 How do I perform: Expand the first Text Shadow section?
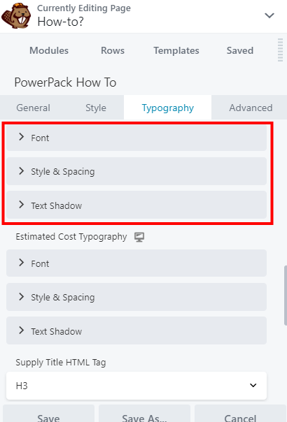136,205
